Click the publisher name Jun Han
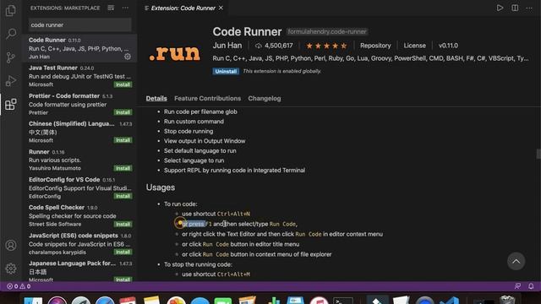The width and height of the screenshot is (541, 304). [227, 46]
